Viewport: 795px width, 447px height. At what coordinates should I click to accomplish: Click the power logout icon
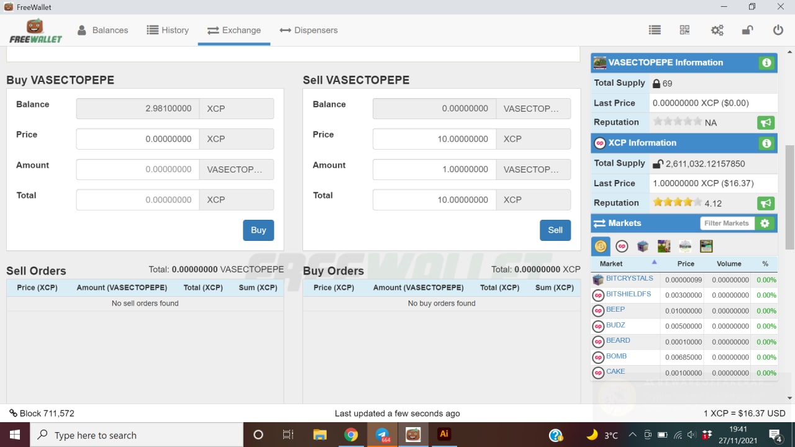[x=778, y=30]
